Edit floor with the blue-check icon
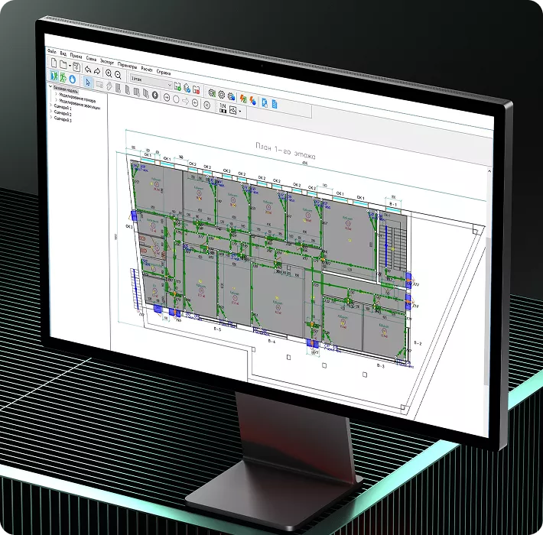The height and width of the screenshot is (535, 543). (187, 88)
